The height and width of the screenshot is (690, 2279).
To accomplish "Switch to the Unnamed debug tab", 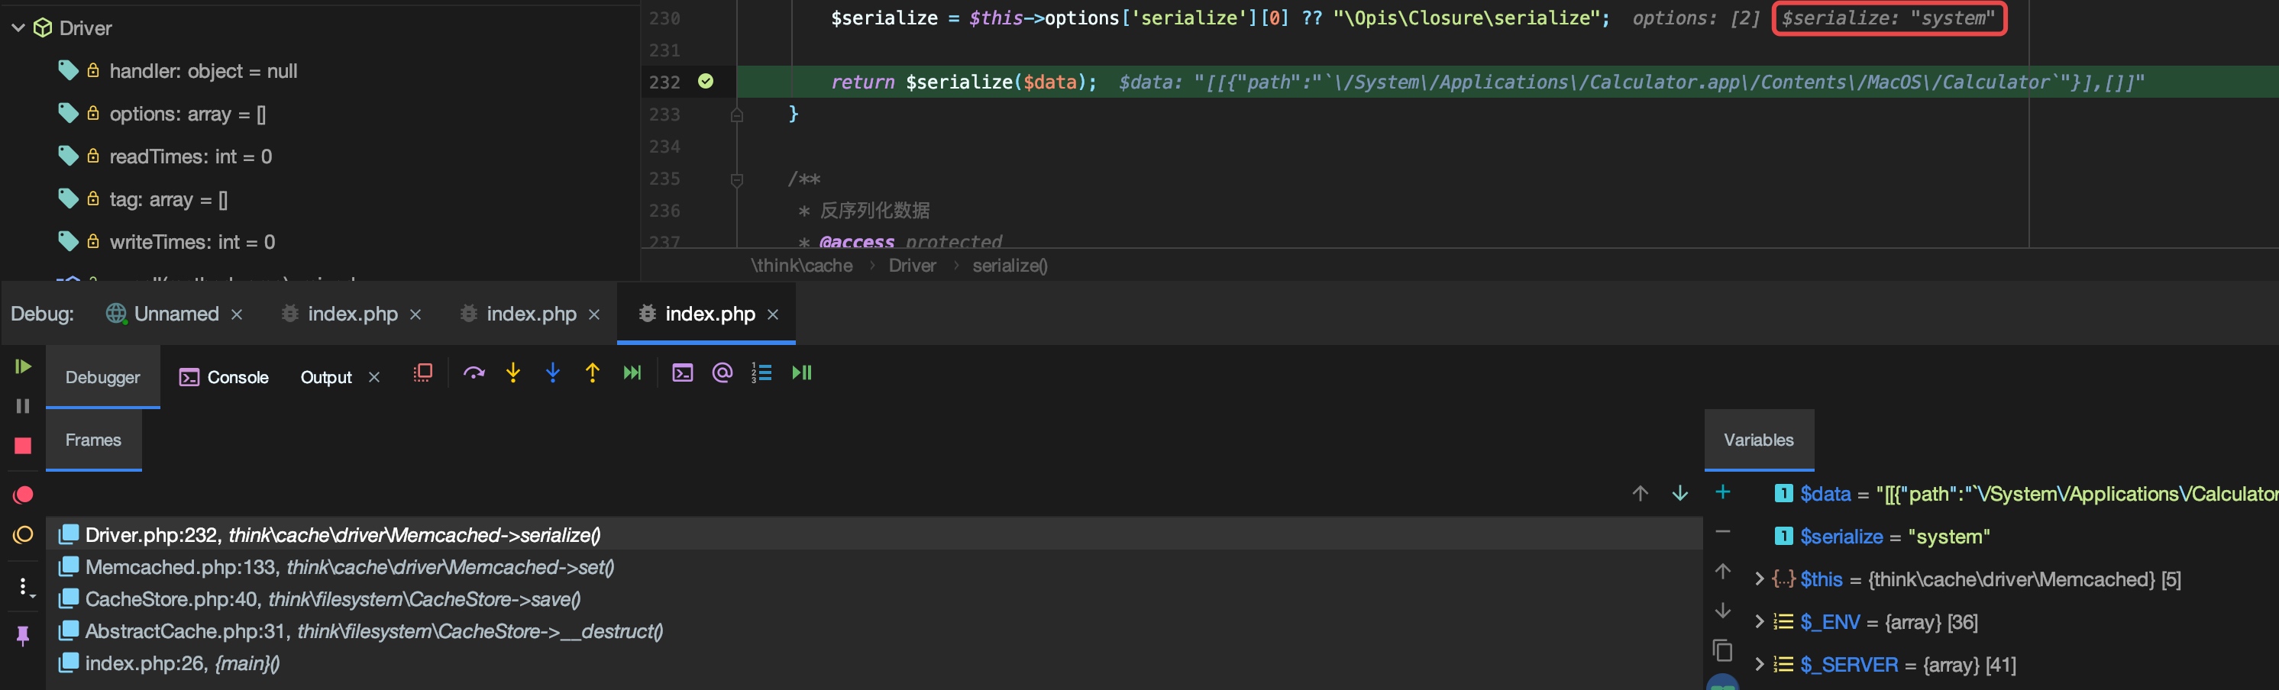I will 176,314.
